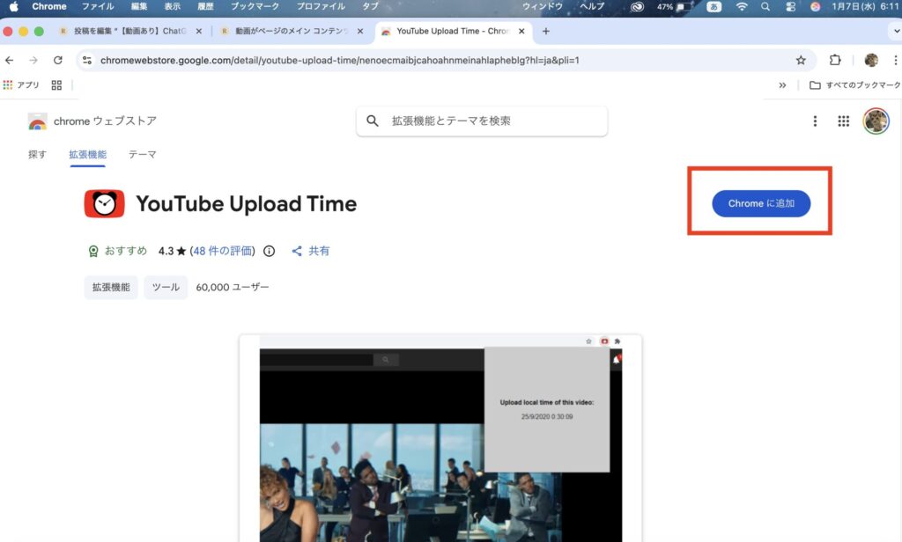Select the 探す tab

click(37, 154)
